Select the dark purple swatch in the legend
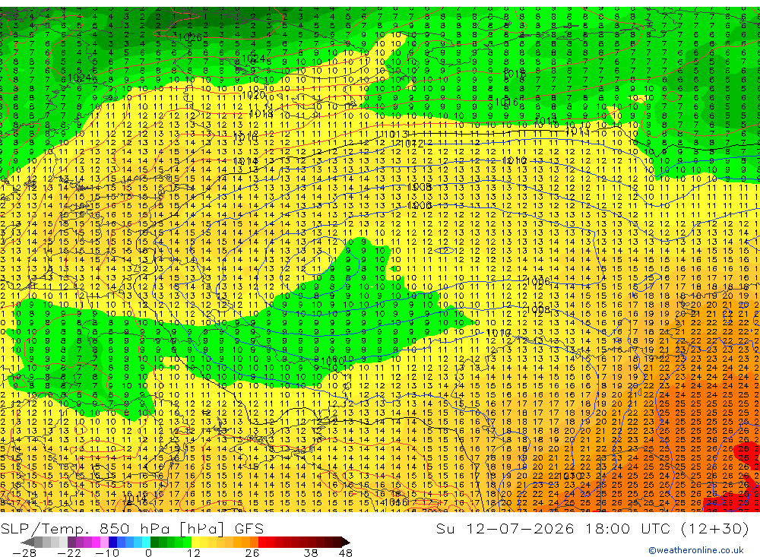The width and height of the screenshot is (760, 557). coord(71,543)
